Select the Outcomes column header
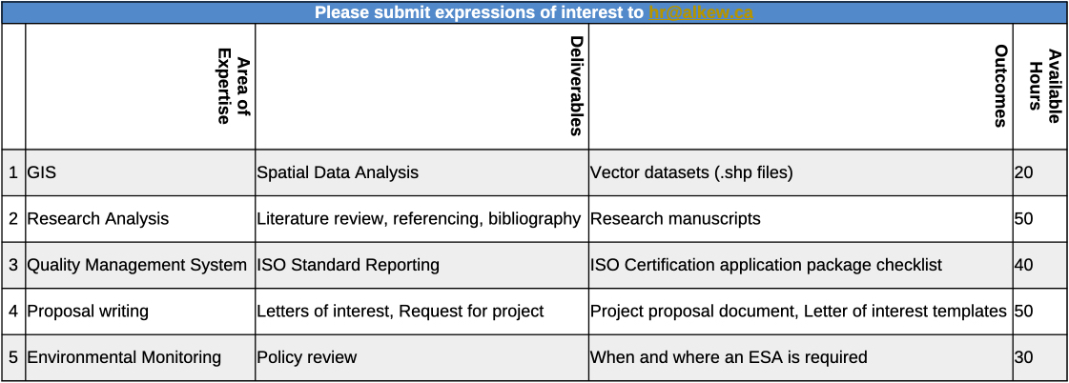Image resolution: width=1069 pixels, height=383 pixels. 801,87
